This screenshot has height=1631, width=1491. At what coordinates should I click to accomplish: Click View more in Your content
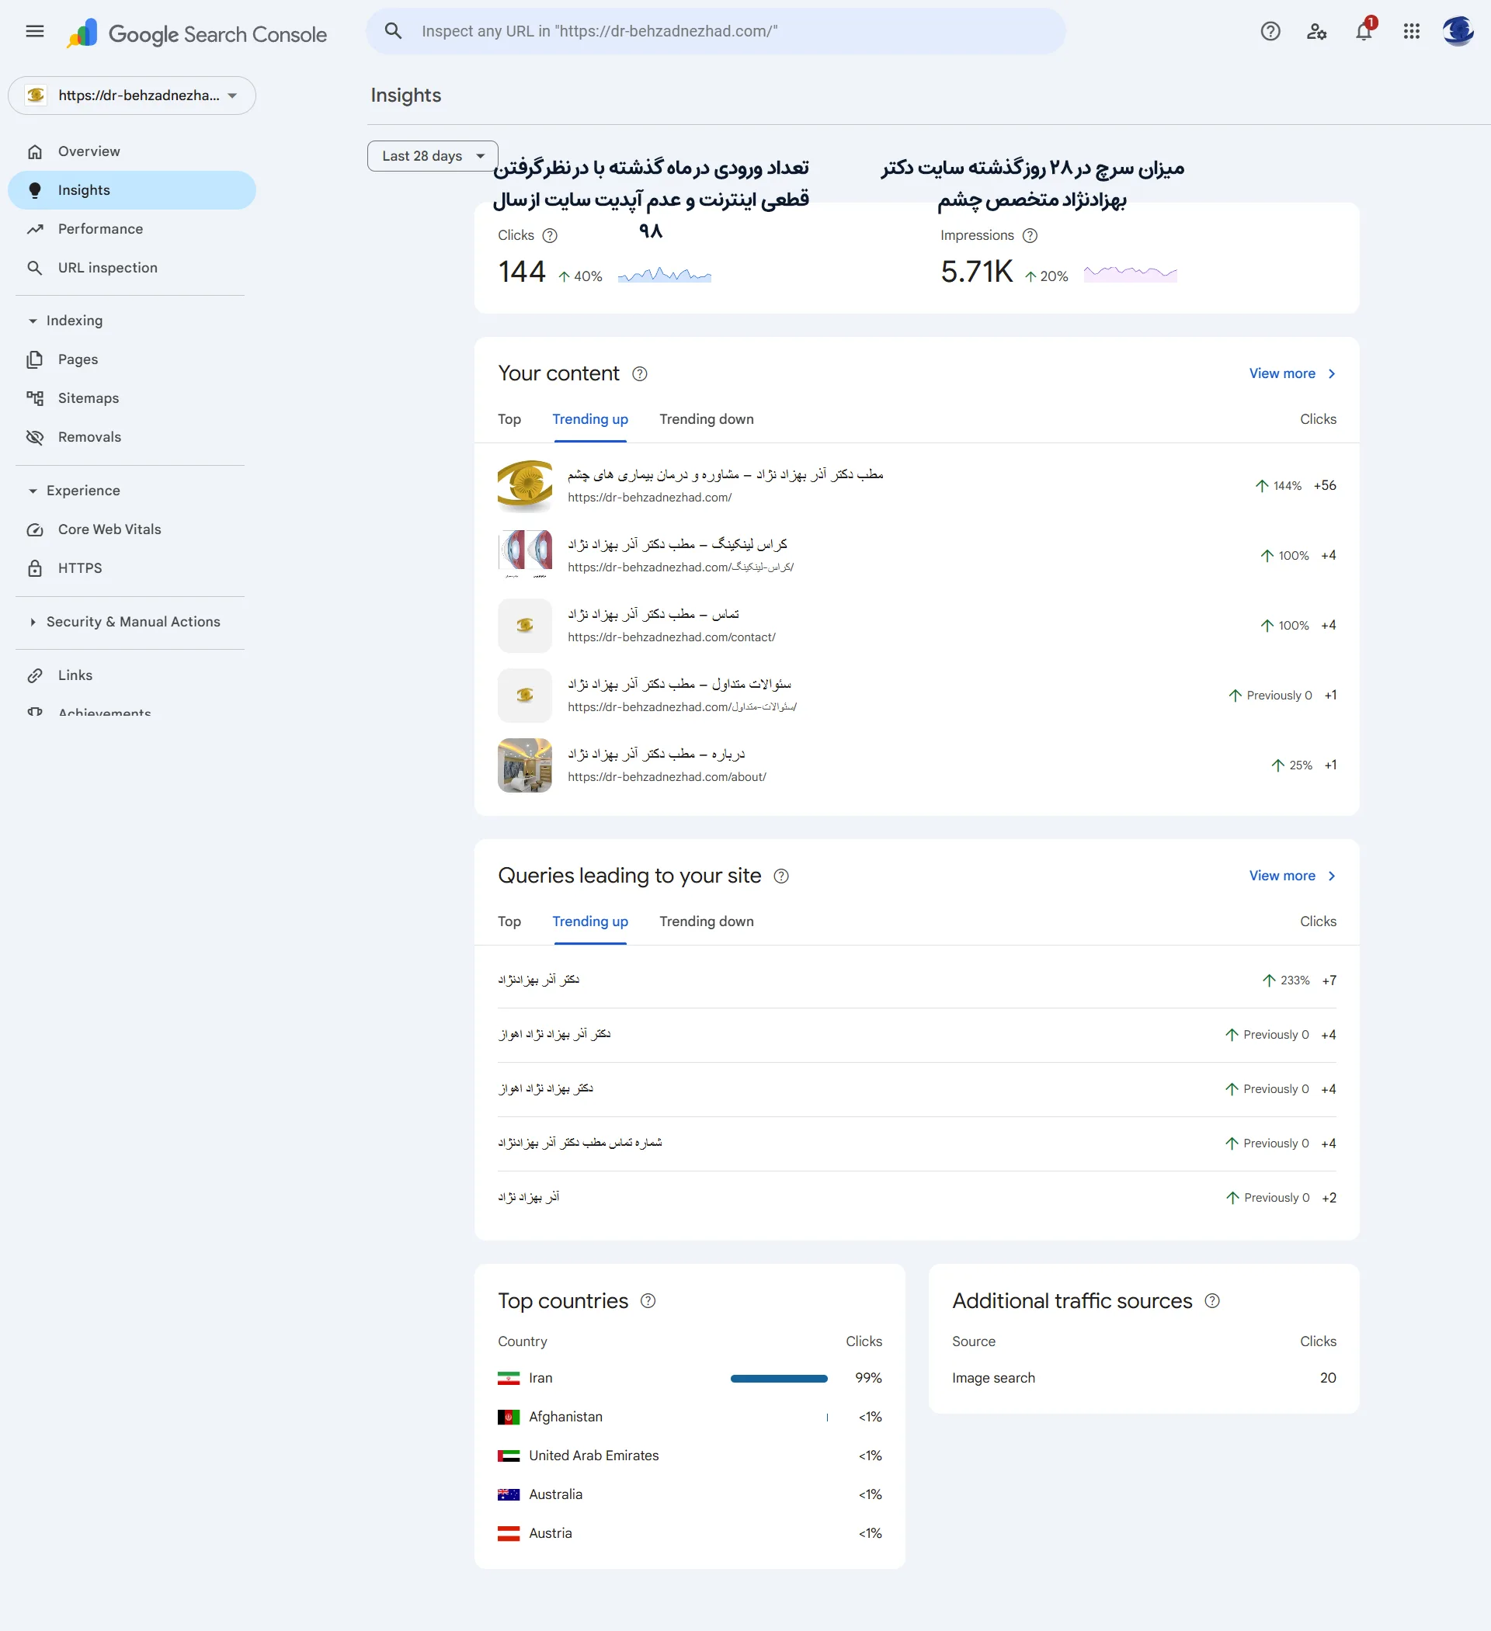point(1293,373)
